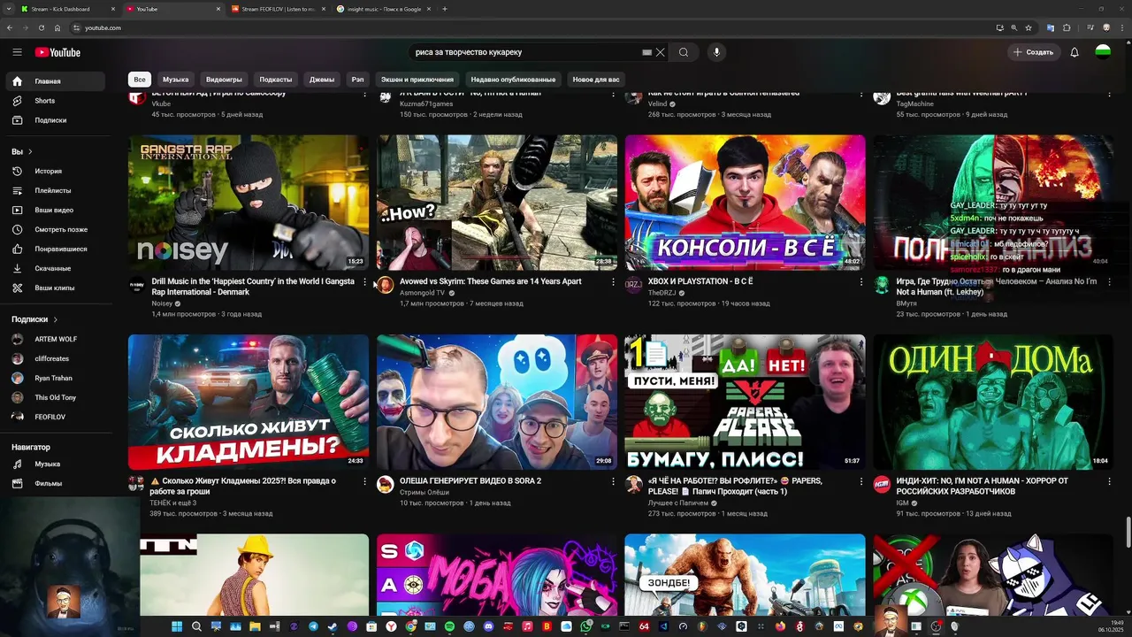
Task: Click the search magnifier button
Action: 684,52
